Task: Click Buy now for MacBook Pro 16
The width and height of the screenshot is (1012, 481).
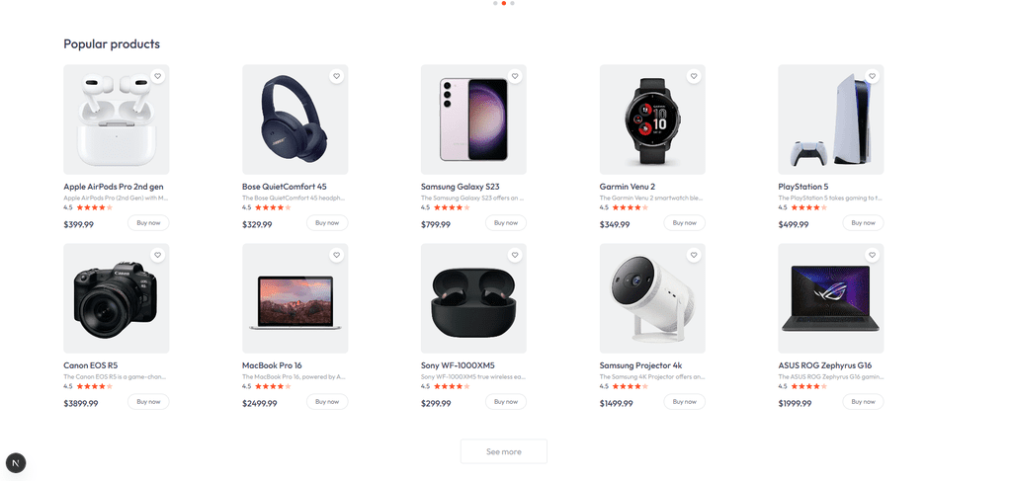Action: [327, 402]
